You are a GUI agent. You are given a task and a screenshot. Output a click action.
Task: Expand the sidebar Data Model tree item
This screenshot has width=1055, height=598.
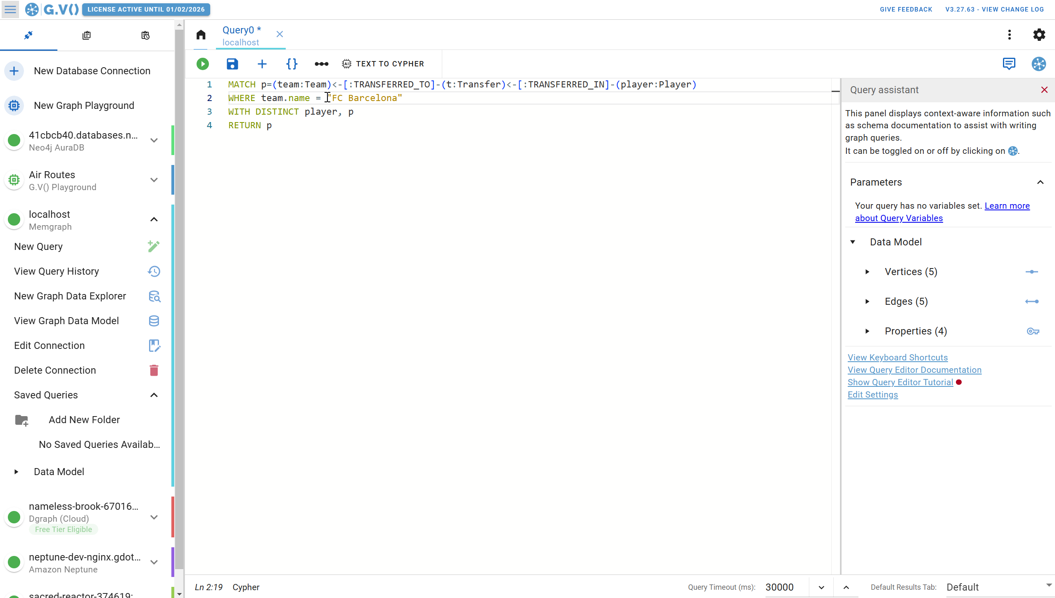pos(16,472)
